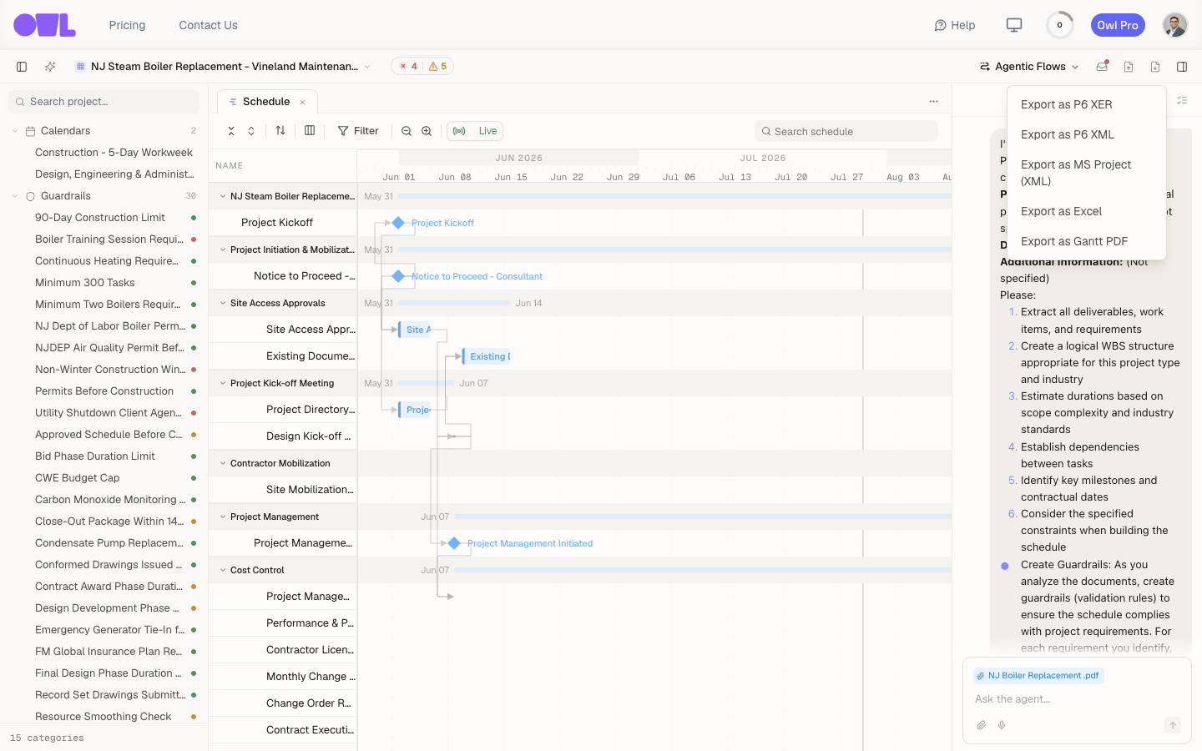Zoom out the Gantt timeline
The image size is (1202, 751).
click(x=407, y=131)
